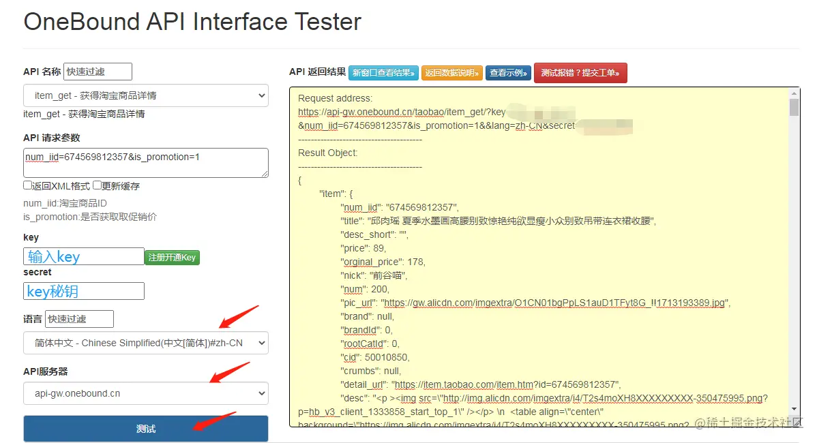817x443 pixels.
Task: Click inside the API 请求参数 parameter textarea
Action: click(x=145, y=162)
